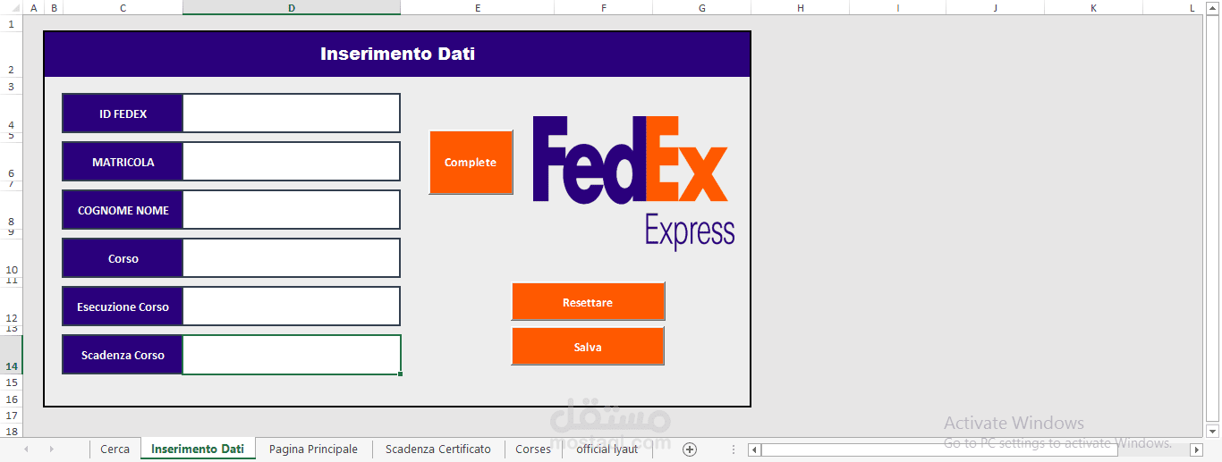Select column I header
This screenshot has width=1222, height=462.
click(897, 7)
